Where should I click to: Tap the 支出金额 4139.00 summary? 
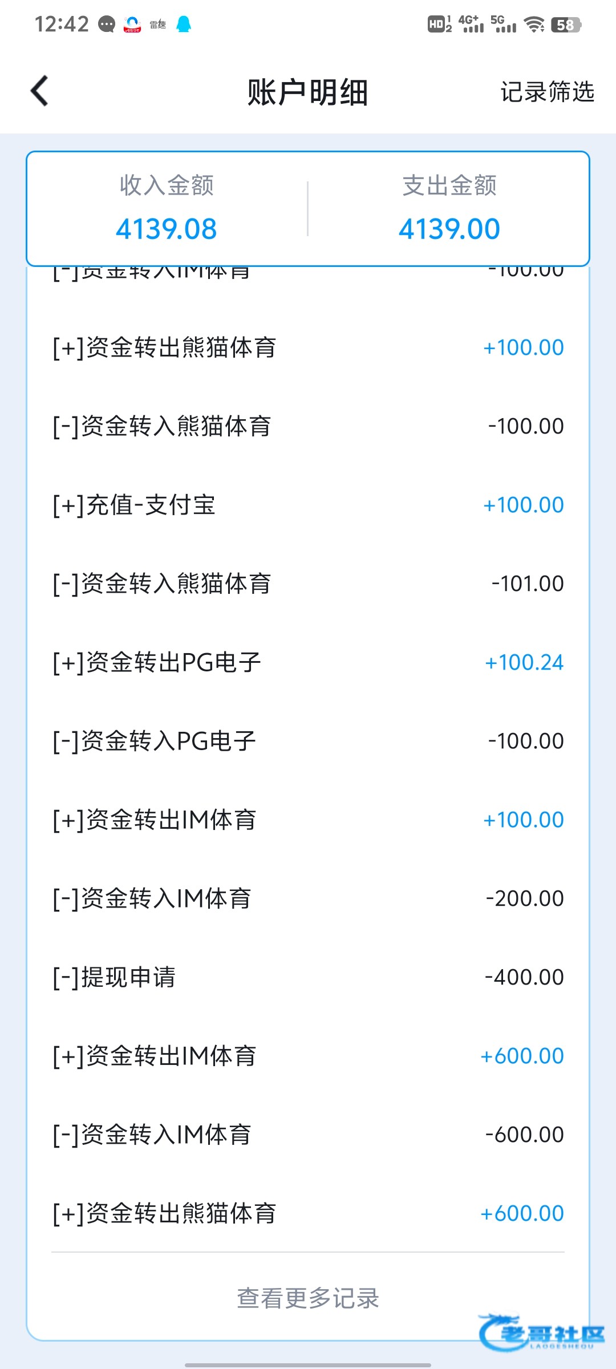(449, 209)
